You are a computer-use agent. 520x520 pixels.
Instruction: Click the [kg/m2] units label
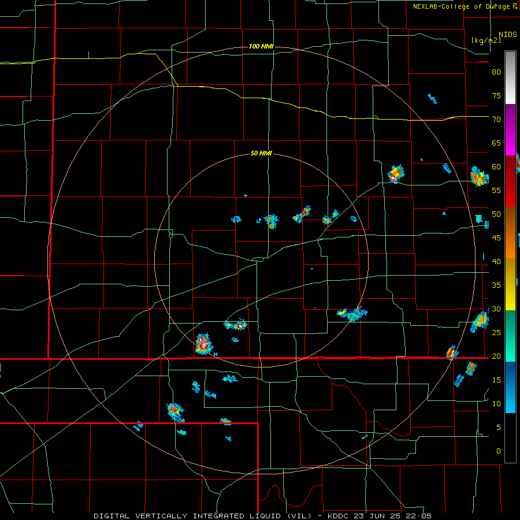coord(486,41)
